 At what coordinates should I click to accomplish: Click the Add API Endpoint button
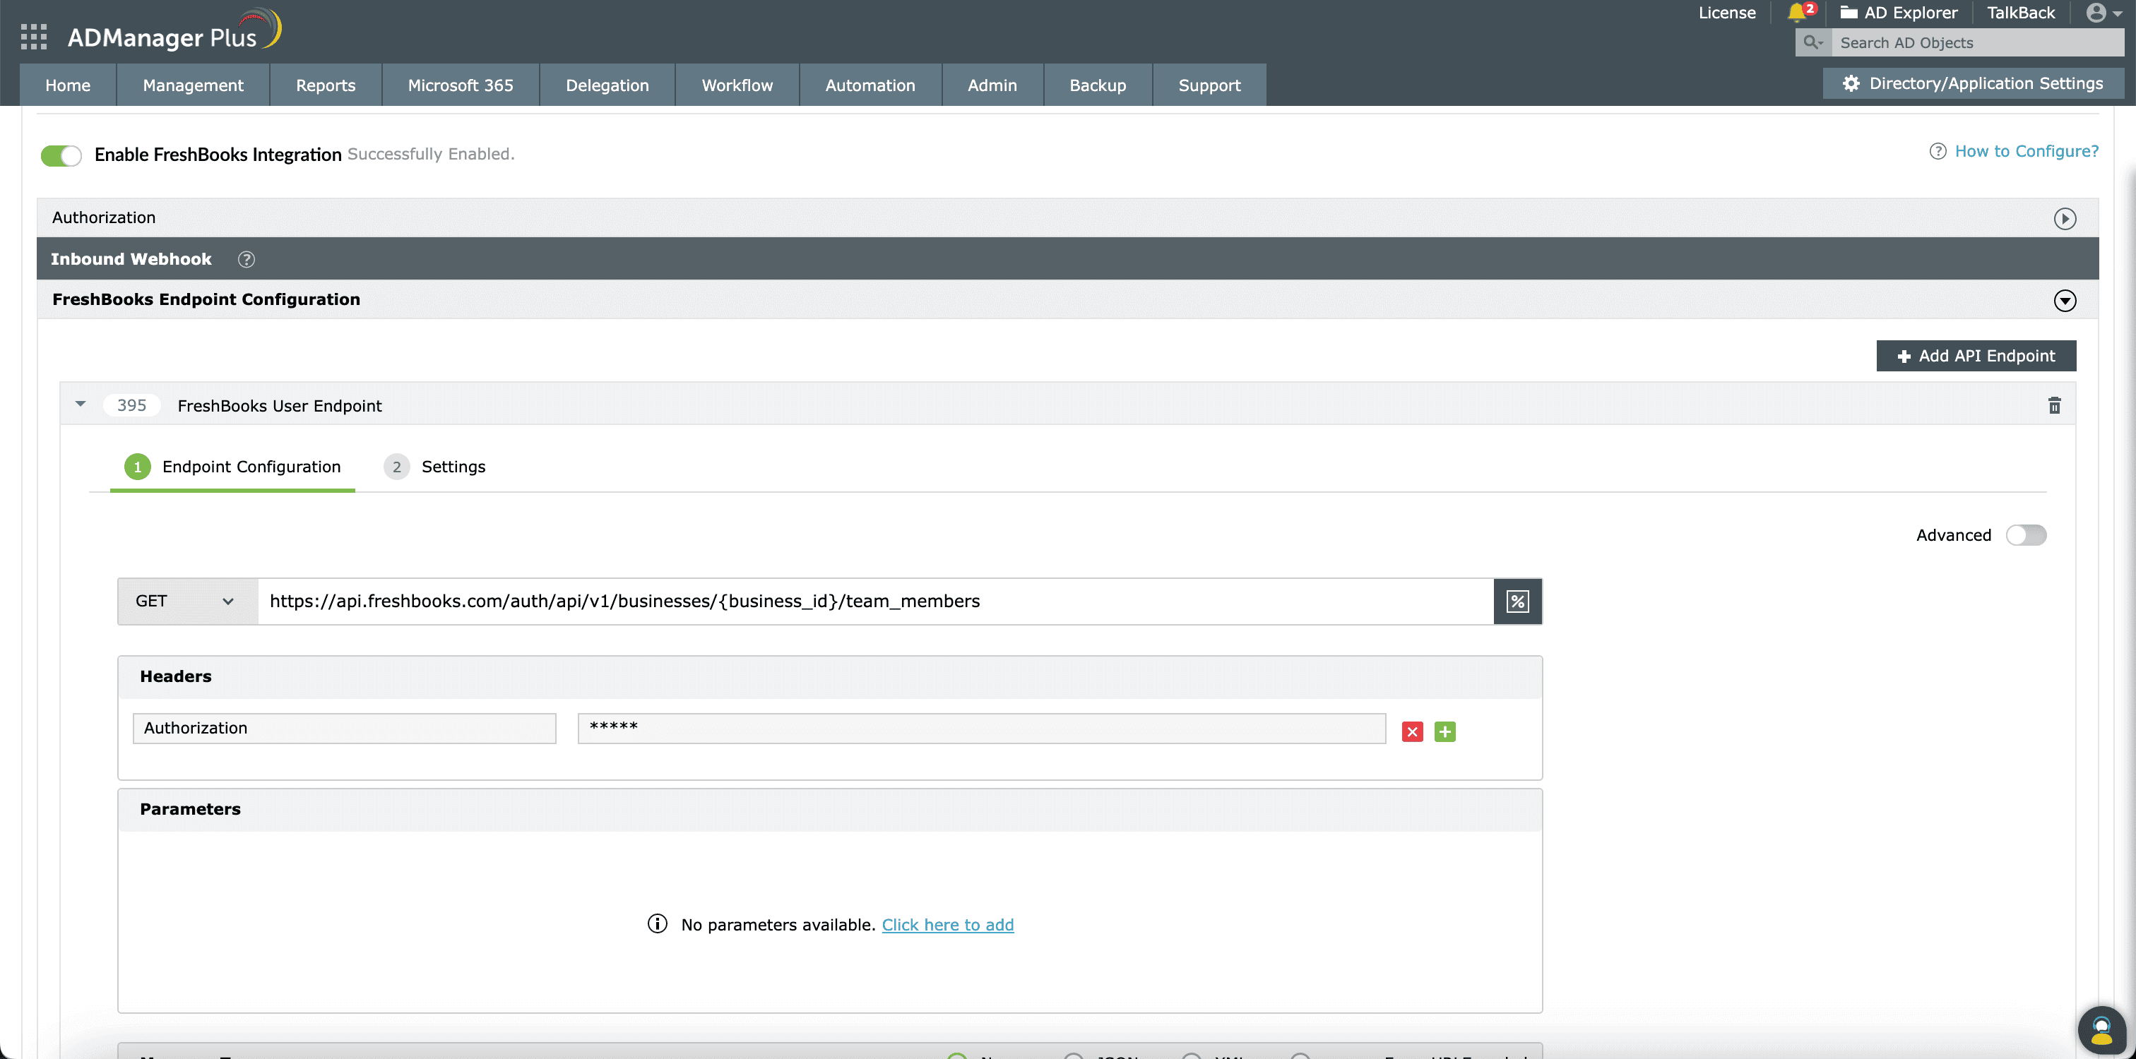(1975, 357)
